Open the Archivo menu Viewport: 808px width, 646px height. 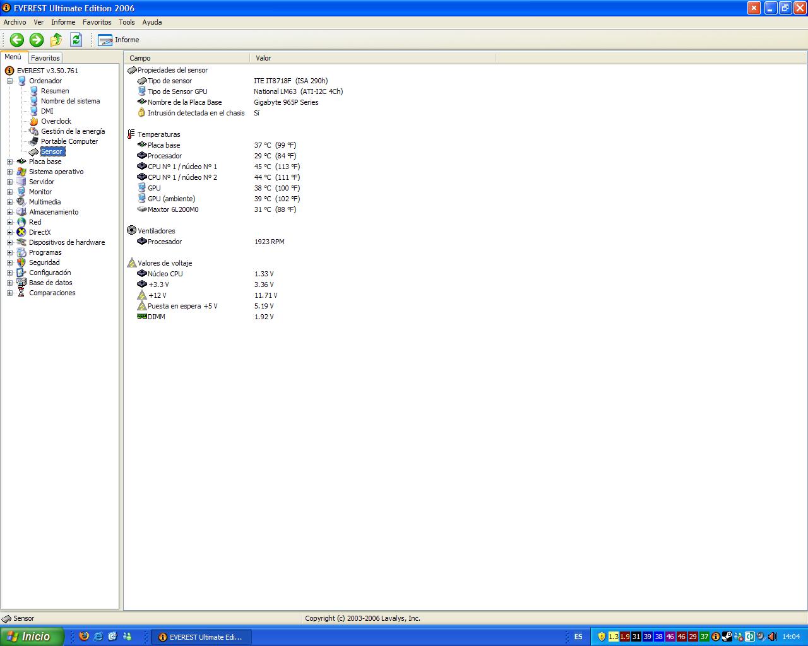pos(15,22)
